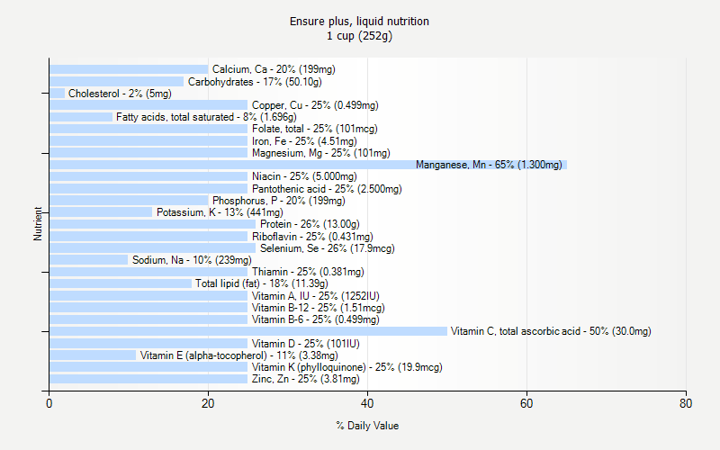Click the blue Zinc bar

pyautogui.click(x=148, y=379)
